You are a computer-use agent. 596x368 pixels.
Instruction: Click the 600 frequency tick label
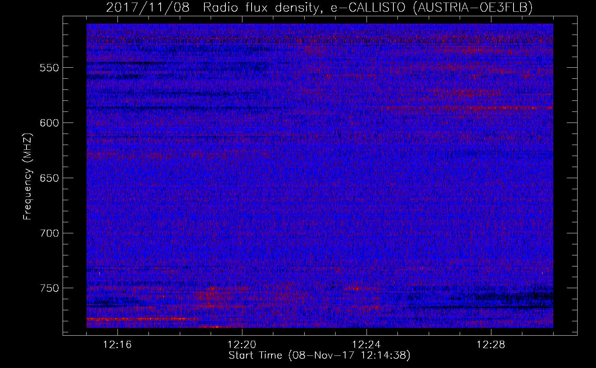(x=49, y=123)
